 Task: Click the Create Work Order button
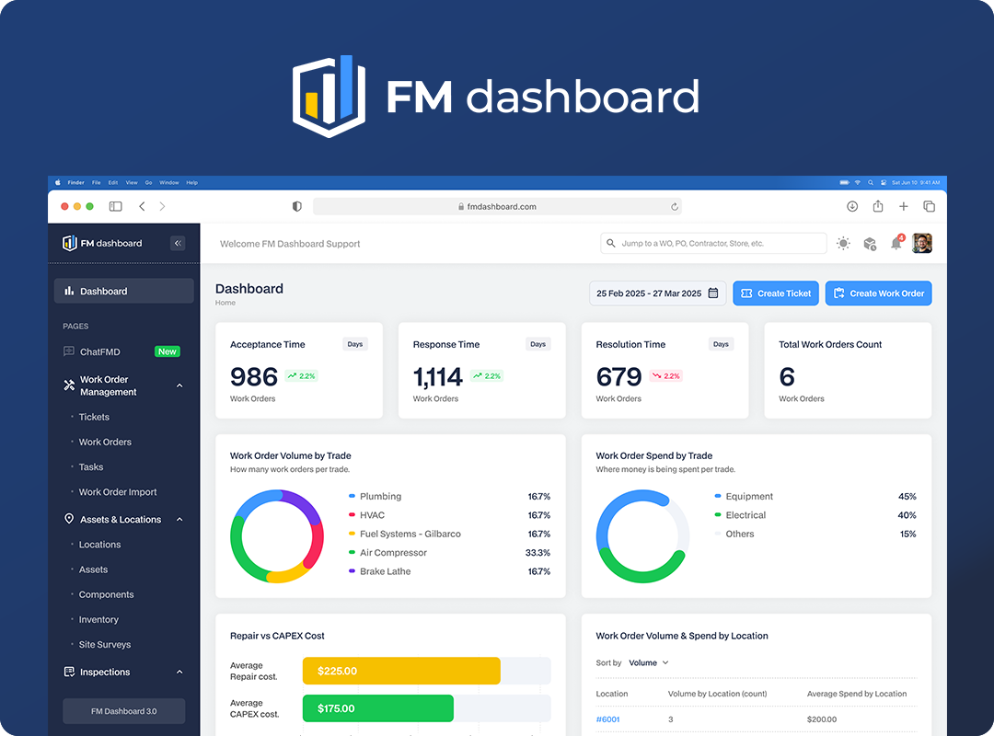coord(879,293)
